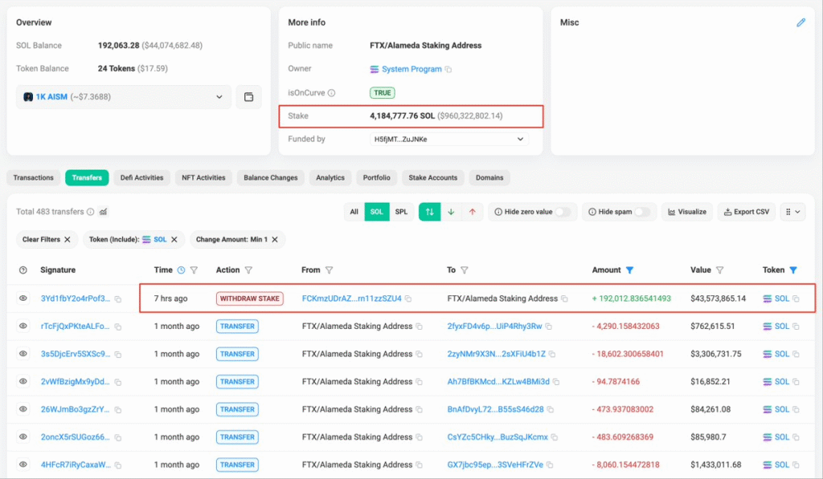The height and width of the screenshot is (479, 823).
Task: Open the Time column filter funnel
Action: tap(194, 270)
